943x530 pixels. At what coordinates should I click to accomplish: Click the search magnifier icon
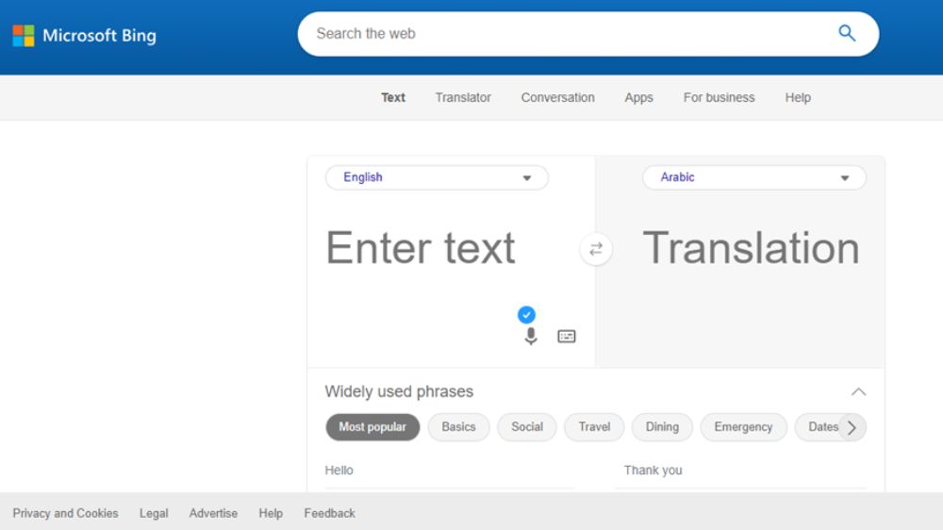click(x=847, y=34)
